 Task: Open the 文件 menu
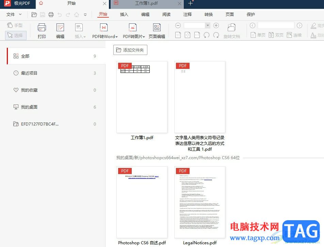click(14, 15)
